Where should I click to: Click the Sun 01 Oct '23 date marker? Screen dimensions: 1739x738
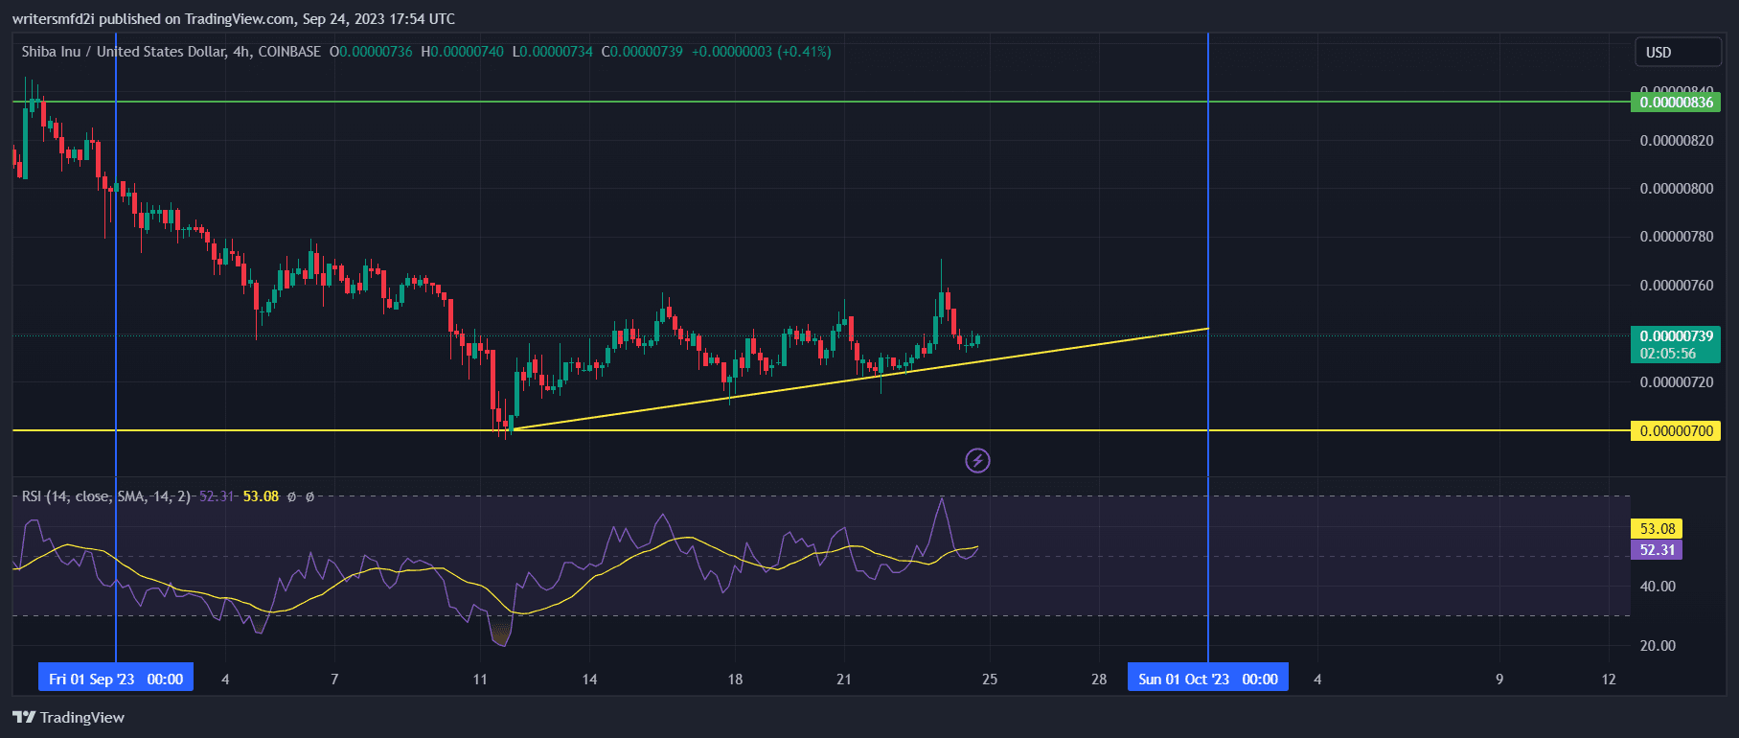1207,679
